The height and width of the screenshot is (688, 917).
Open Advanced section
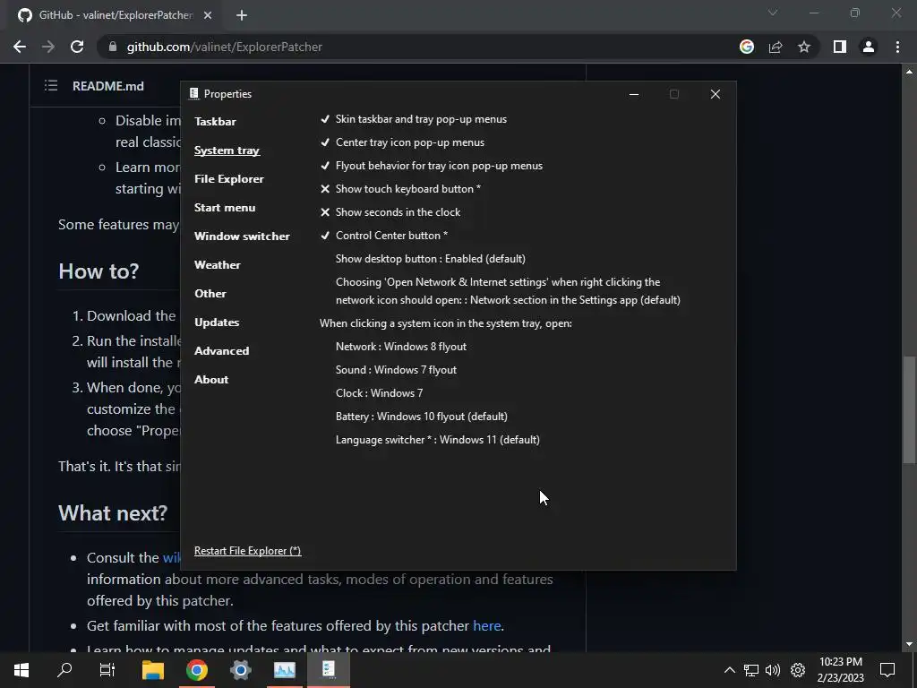222,351
